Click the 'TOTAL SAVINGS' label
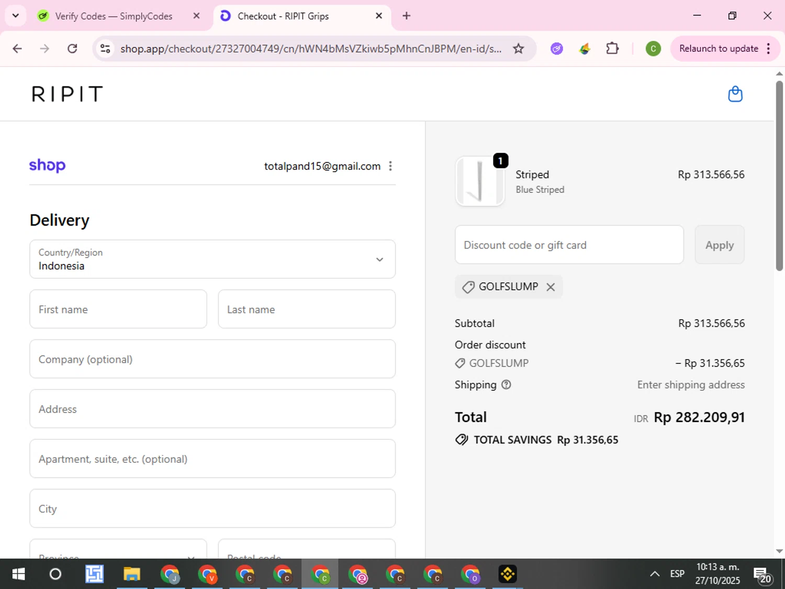This screenshot has height=589, width=785. 512,440
